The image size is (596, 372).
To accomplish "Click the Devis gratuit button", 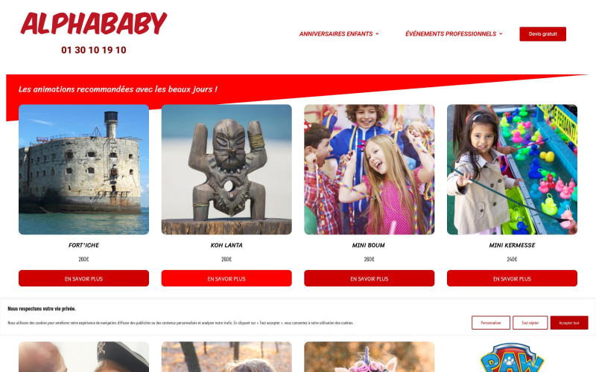I will pyautogui.click(x=542, y=33).
